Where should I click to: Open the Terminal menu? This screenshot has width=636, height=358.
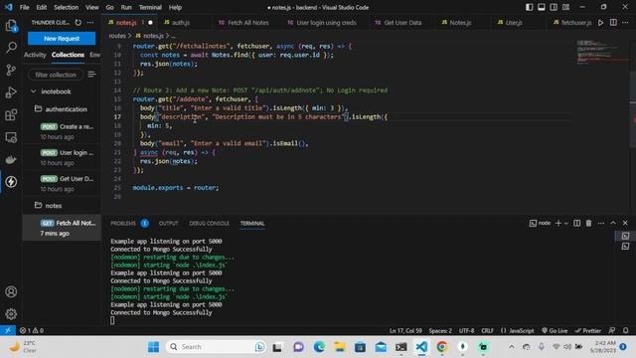(x=150, y=7)
